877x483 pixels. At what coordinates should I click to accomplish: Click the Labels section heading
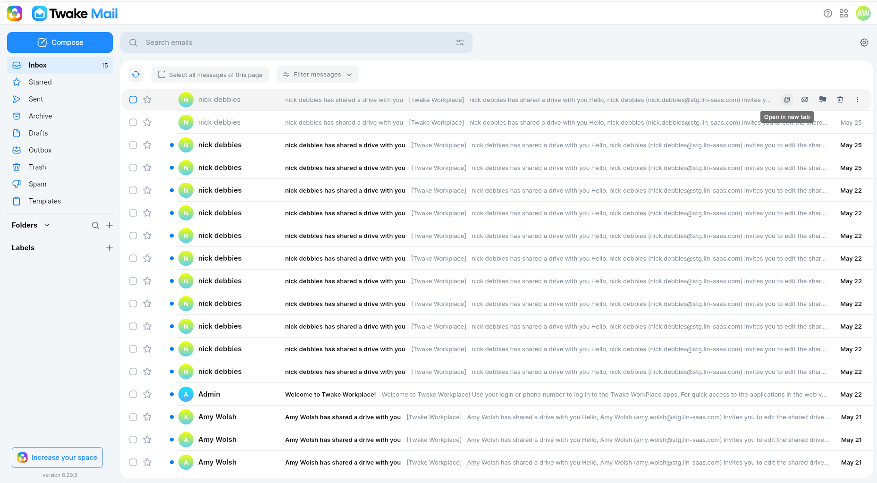pyautogui.click(x=23, y=248)
